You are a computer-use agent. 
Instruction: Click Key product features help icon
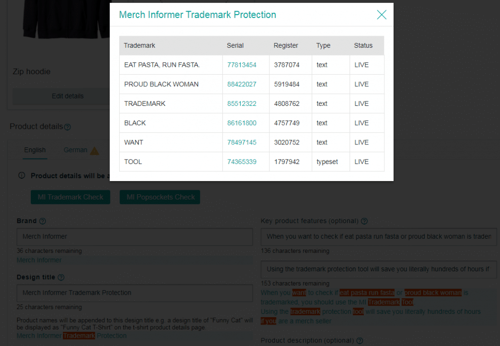364,221
